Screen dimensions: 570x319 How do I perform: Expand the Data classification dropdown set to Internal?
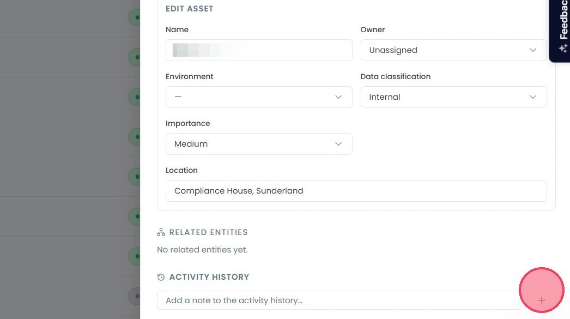(453, 97)
